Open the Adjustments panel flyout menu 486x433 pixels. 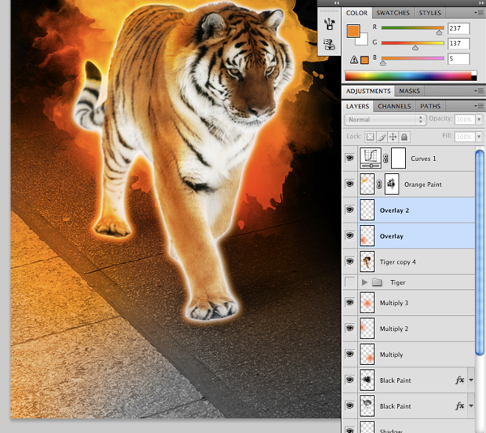[479, 91]
